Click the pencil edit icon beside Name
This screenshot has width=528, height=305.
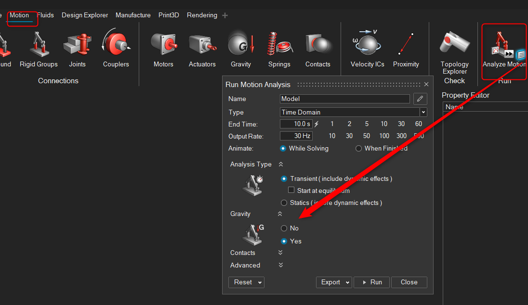pos(420,99)
